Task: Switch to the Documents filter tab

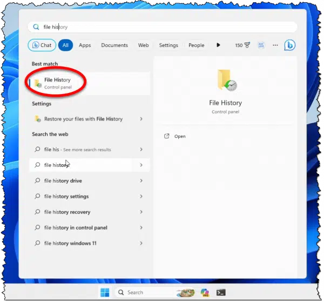Action: (x=114, y=45)
